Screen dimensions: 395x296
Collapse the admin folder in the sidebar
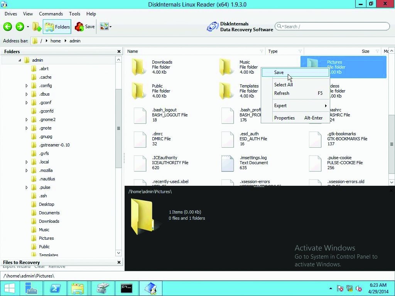20,60
